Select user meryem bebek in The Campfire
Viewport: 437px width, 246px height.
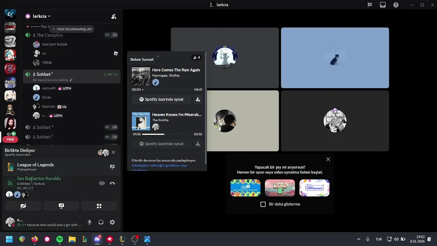tap(55, 44)
